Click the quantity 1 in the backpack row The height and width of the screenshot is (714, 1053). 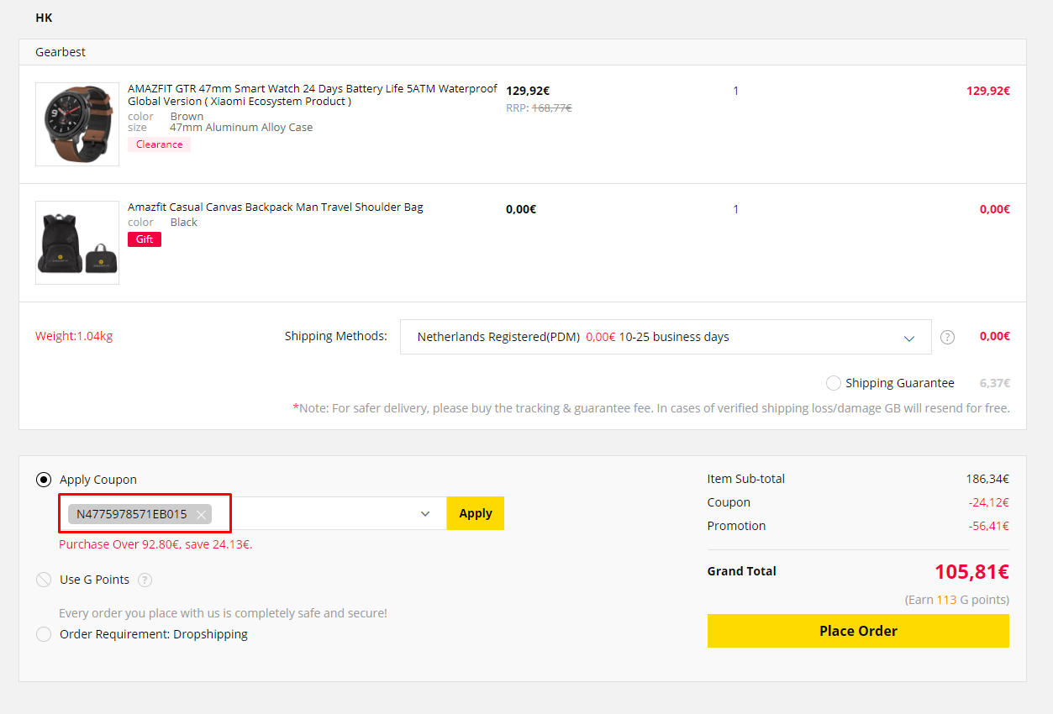pos(736,209)
